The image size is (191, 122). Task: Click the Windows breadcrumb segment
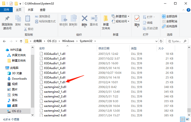(x=68, y=41)
